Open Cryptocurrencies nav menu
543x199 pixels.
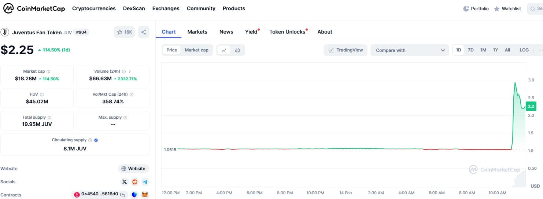[94, 8]
